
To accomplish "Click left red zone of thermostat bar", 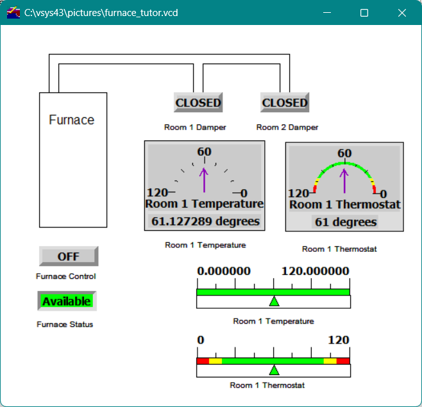I will pos(203,361).
